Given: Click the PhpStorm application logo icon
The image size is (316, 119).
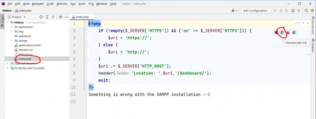Looking at the screenshot, I should click(x=3, y=4).
